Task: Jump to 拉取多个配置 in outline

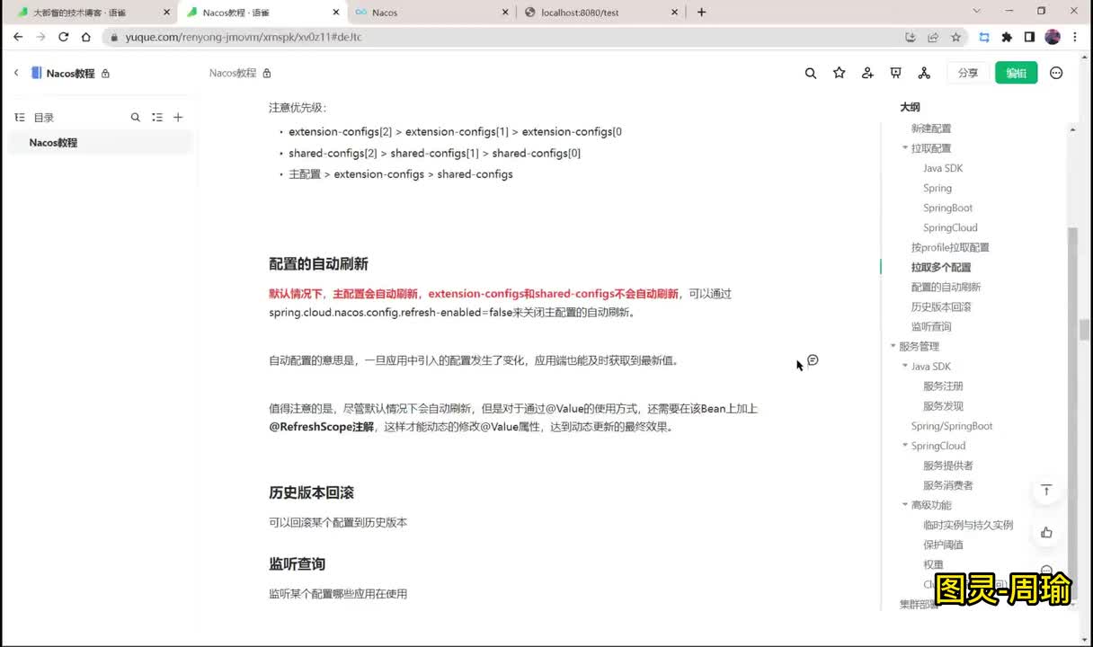Action: pyautogui.click(x=941, y=267)
